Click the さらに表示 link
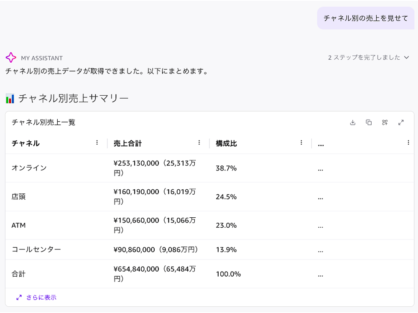Screen dimensions: 418x313 pos(36,298)
